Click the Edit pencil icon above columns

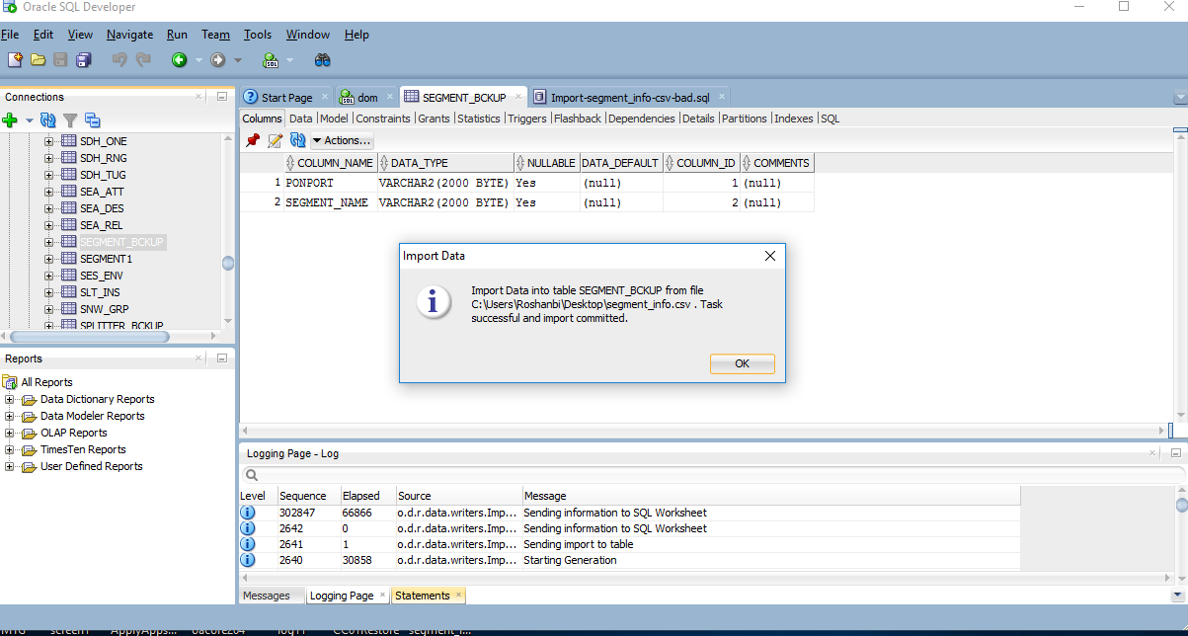(x=275, y=140)
